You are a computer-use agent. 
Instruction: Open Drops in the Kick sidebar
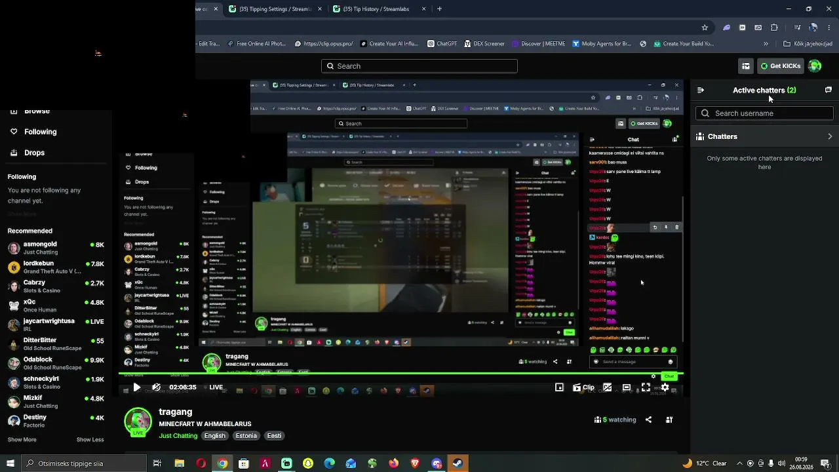click(x=27, y=153)
